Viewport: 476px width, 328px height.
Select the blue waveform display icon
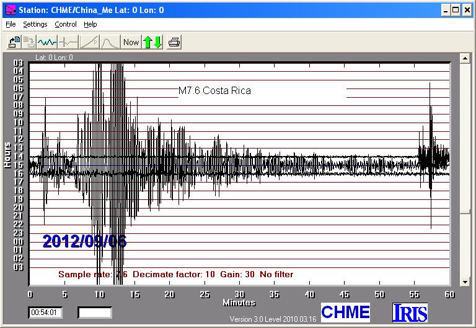pyautogui.click(x=47, y=42)
